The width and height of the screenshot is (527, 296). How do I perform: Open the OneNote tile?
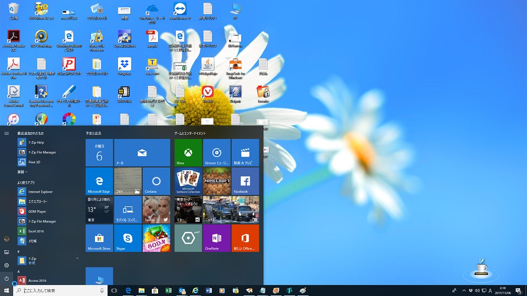[x=217, y=238]
